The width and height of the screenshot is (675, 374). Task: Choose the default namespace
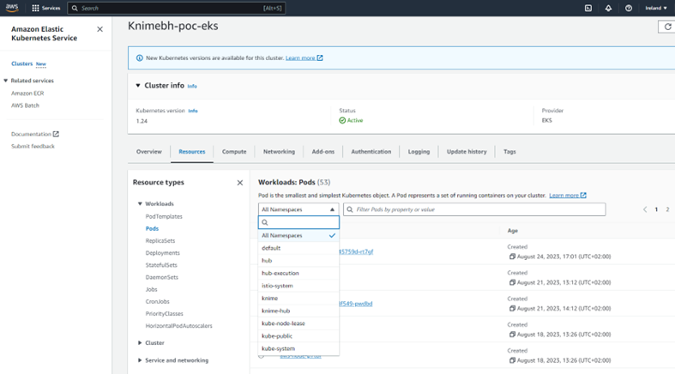click(298, 248)
